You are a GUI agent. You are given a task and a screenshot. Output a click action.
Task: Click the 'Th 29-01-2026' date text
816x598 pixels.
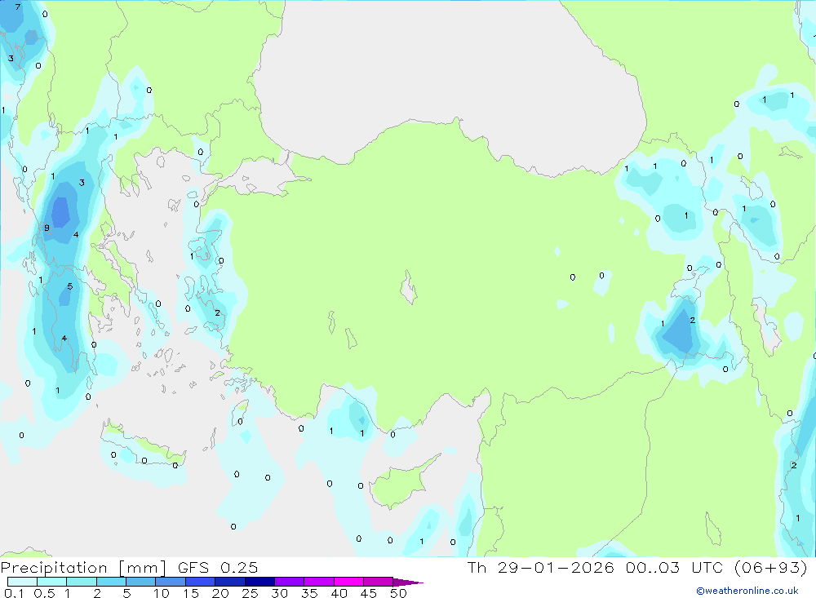click(x=540, y=567)
